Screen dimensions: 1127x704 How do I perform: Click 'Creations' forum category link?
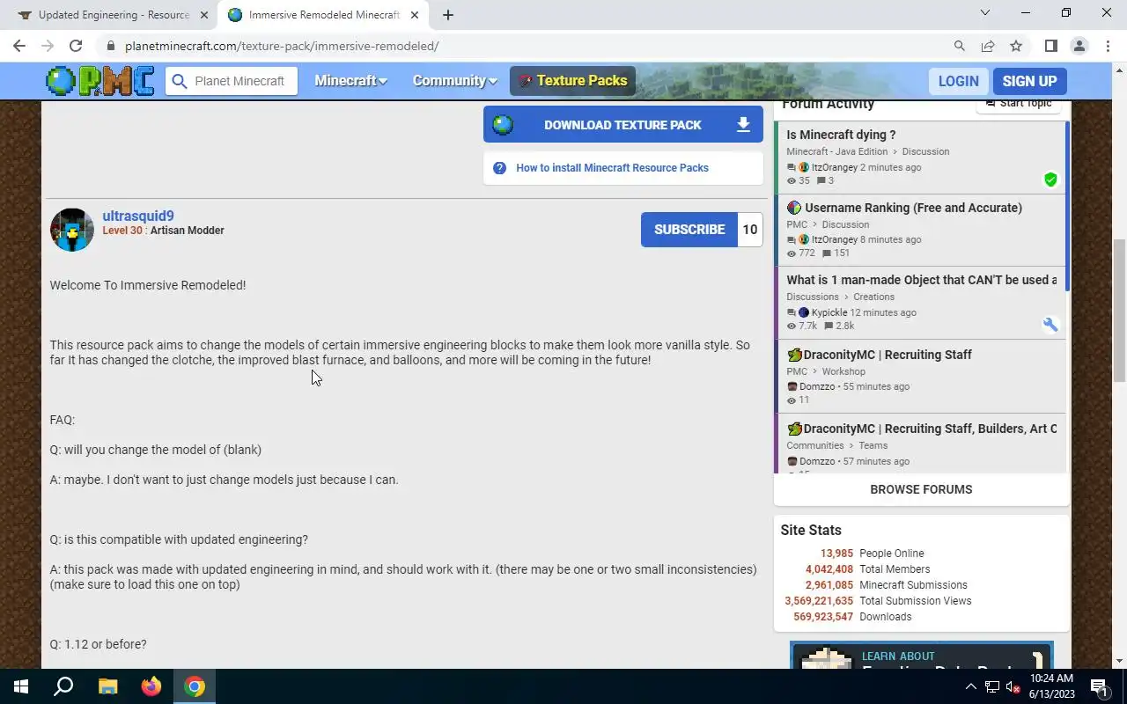click(873, 297)
